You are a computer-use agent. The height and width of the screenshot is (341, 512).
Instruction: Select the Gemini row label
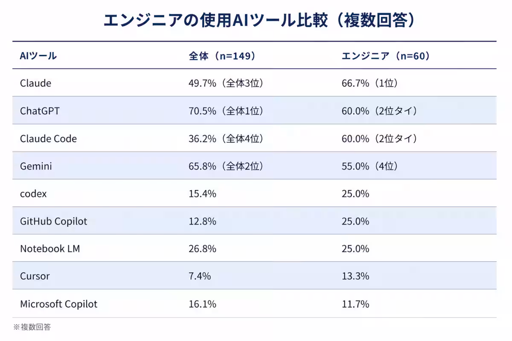pyautogui.click(x=36, y=166)
